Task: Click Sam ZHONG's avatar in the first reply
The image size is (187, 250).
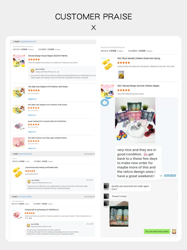Action: [32, 70]
